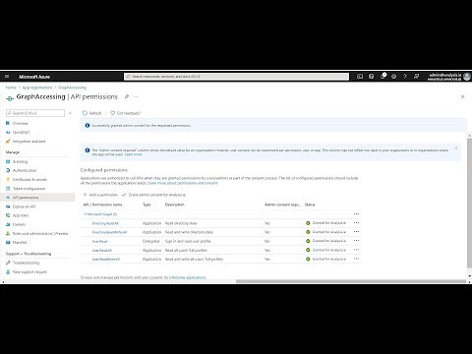Viewport: 472px width, 354px height.
Task: Click the App registrations breadcrumb link
Action: click(x=37, y=88)
